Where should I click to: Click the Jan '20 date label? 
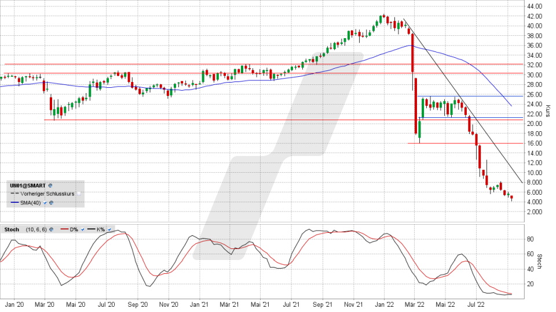click(14, 304)
